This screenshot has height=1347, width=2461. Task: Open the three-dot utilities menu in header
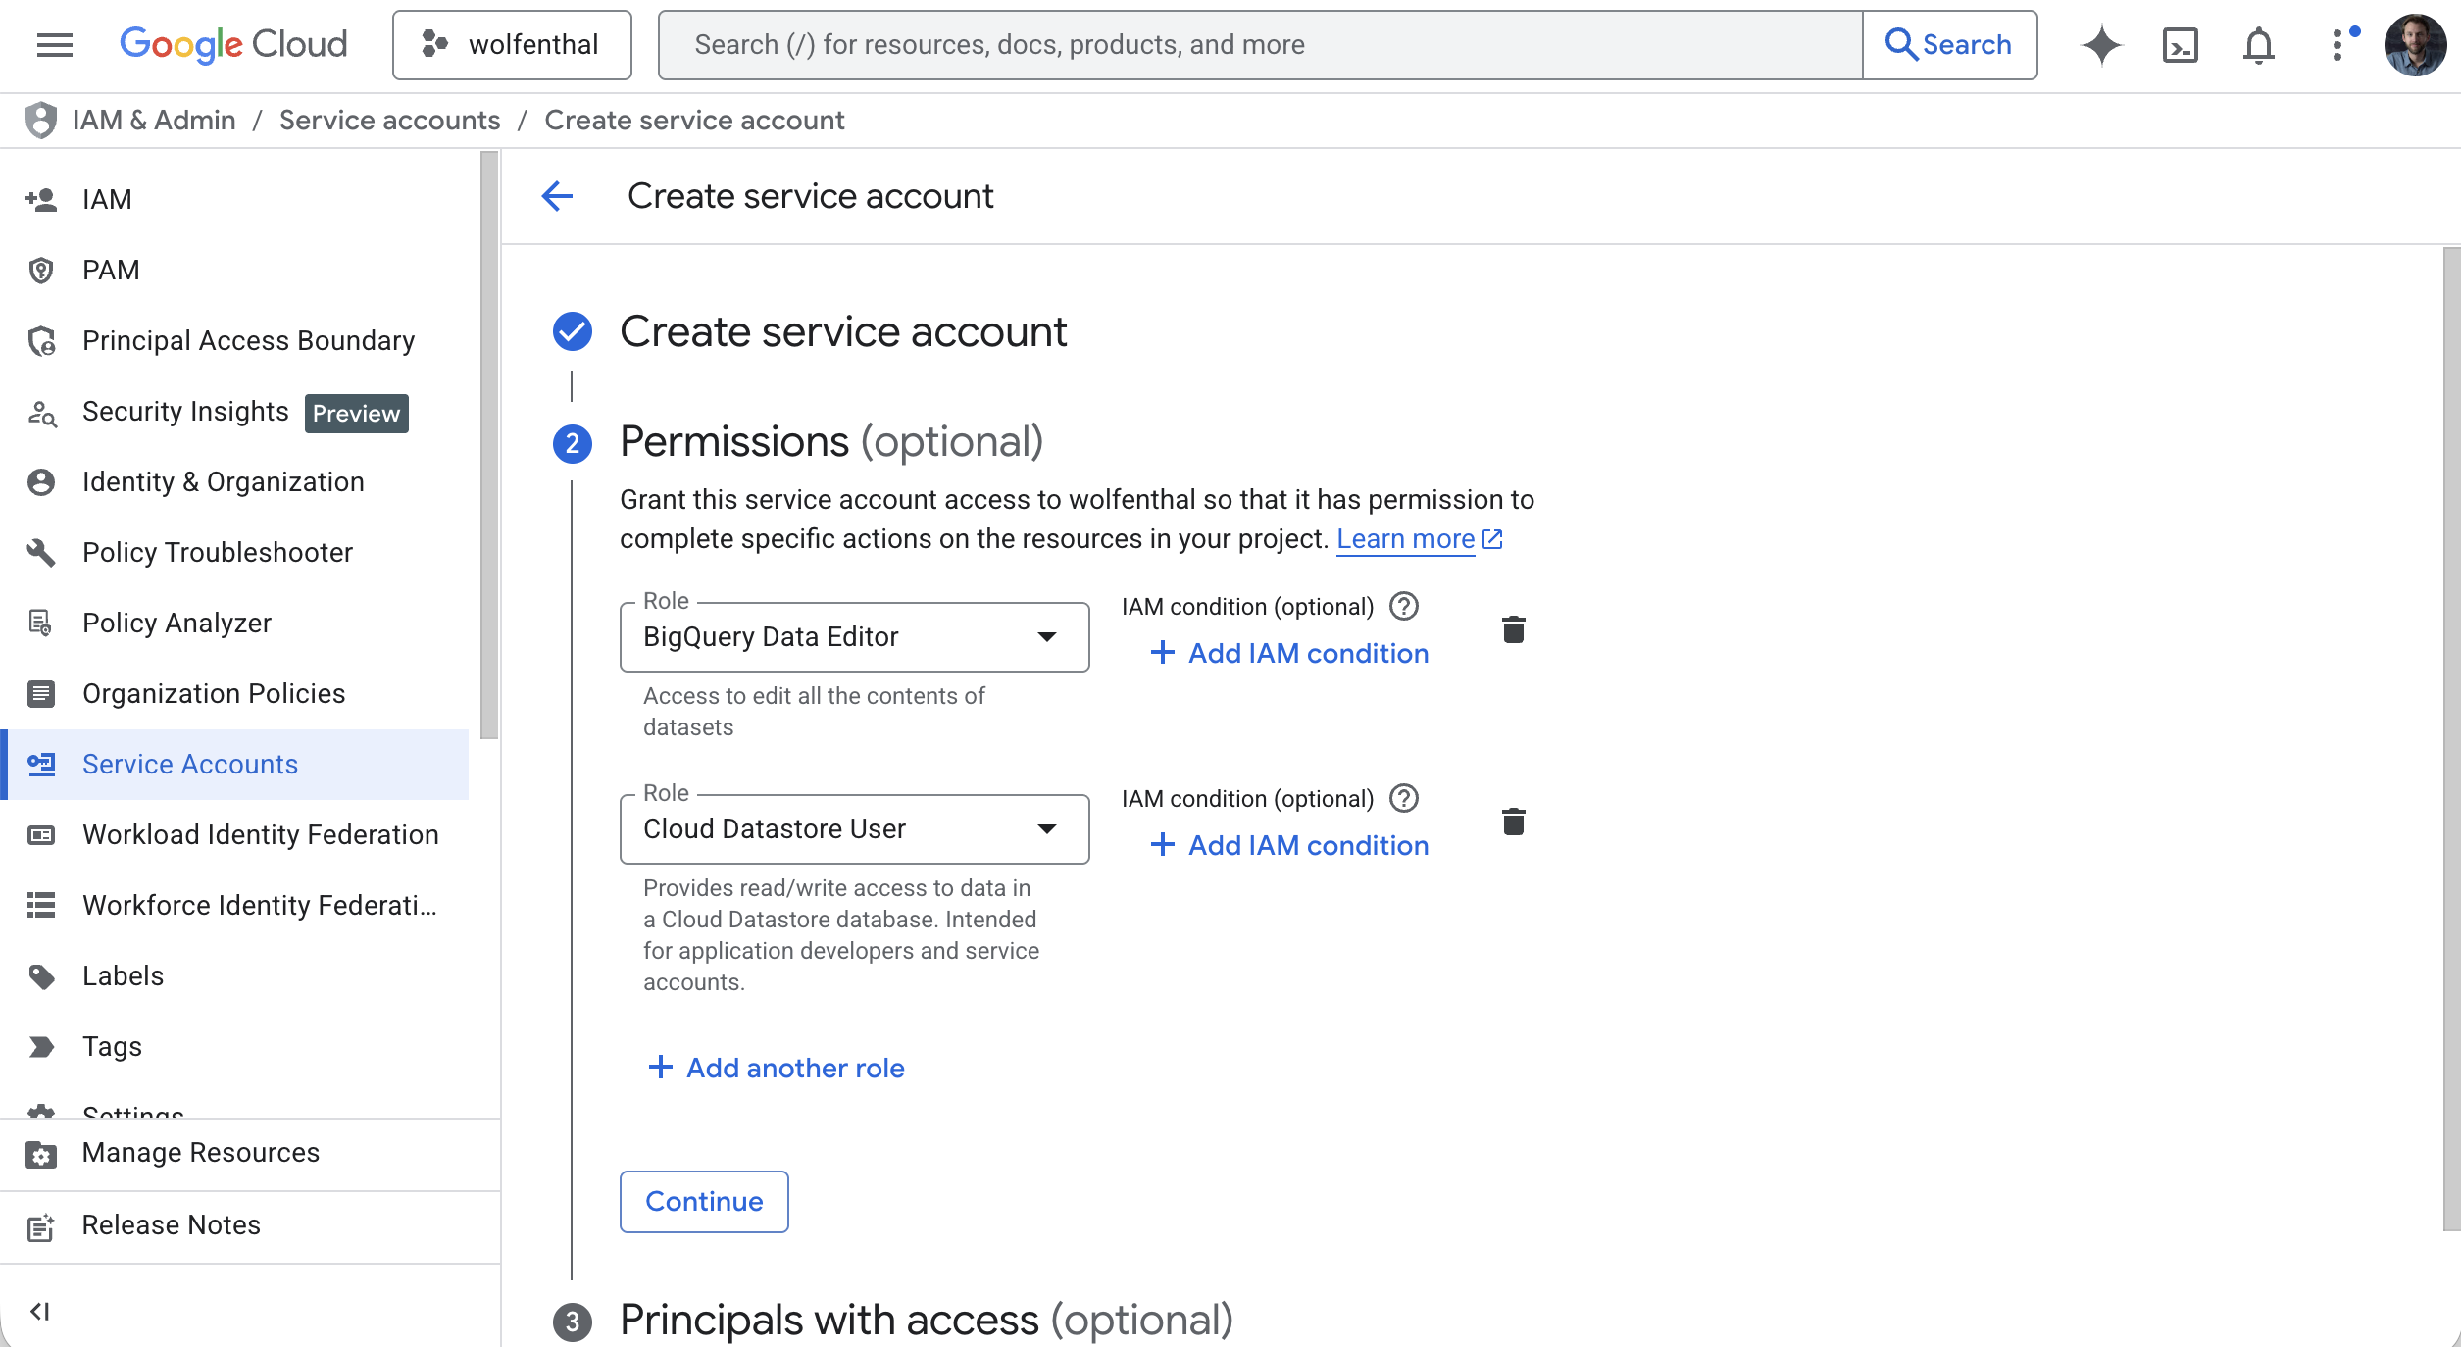pyautogui.click(x=2337, y=45)
